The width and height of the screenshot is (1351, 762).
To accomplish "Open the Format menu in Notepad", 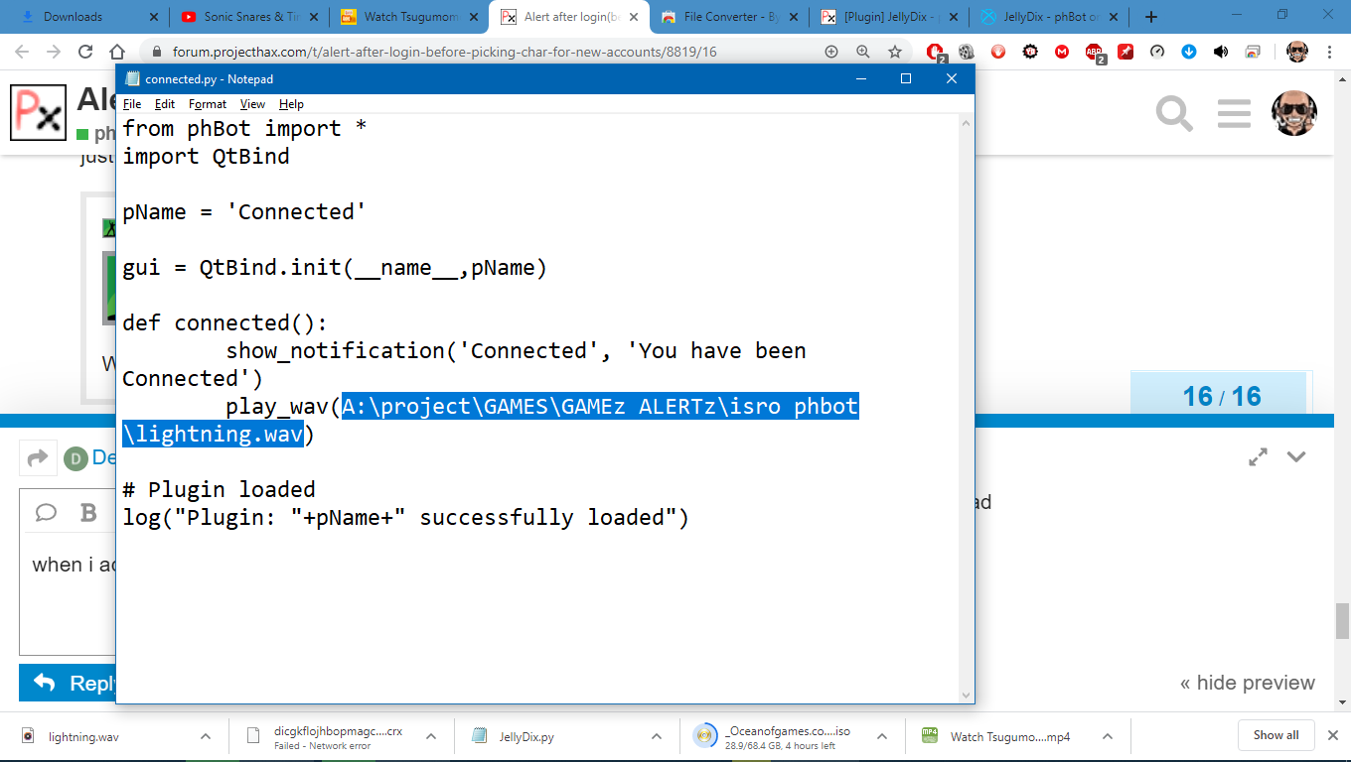I will pos(208,104).
